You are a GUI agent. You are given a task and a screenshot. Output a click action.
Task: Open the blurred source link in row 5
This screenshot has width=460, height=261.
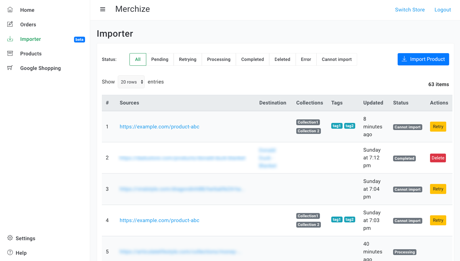[180, 252]
